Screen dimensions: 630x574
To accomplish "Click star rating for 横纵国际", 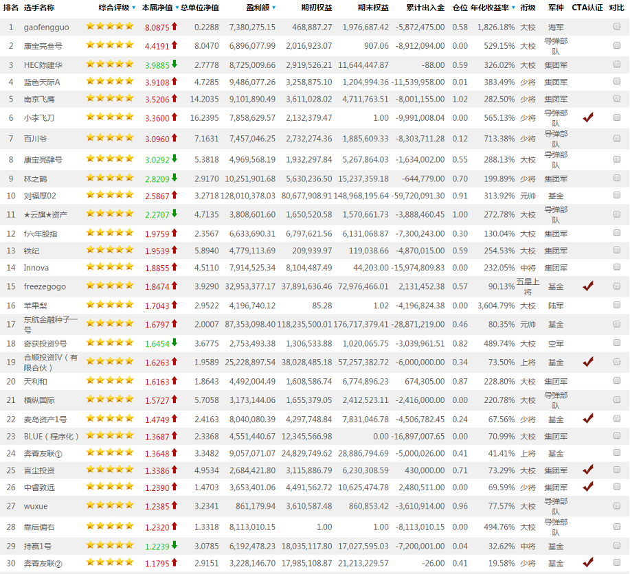I will [x=110, y=399].
